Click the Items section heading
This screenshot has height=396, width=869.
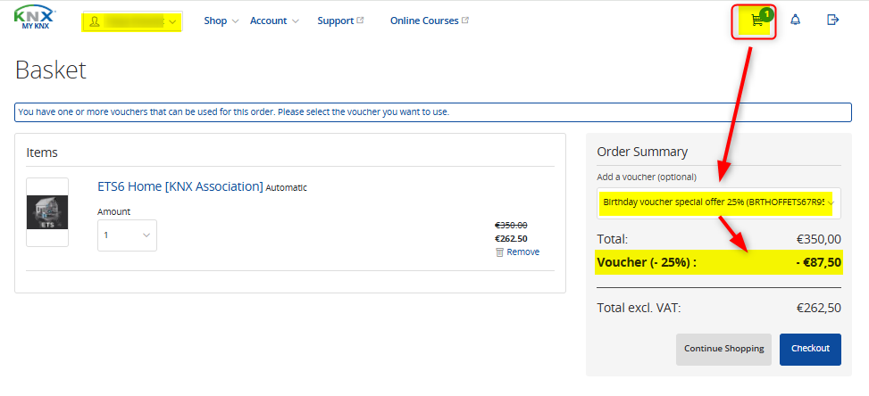pyautogui.click(x=42, y=153)
